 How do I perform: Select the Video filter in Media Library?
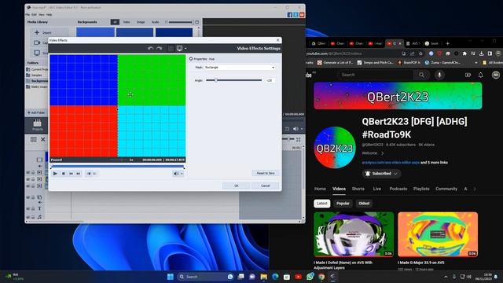point(127,22)
